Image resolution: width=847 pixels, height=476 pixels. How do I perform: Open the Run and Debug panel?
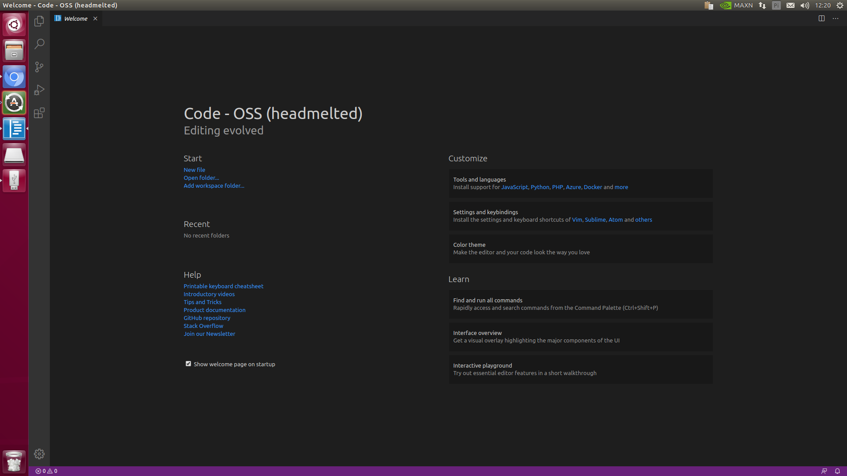(x=39, y=90)
